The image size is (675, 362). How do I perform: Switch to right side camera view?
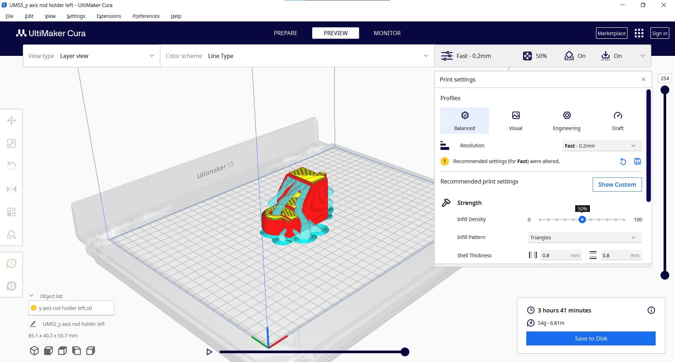pyautogui.click(x=90, y=350)
